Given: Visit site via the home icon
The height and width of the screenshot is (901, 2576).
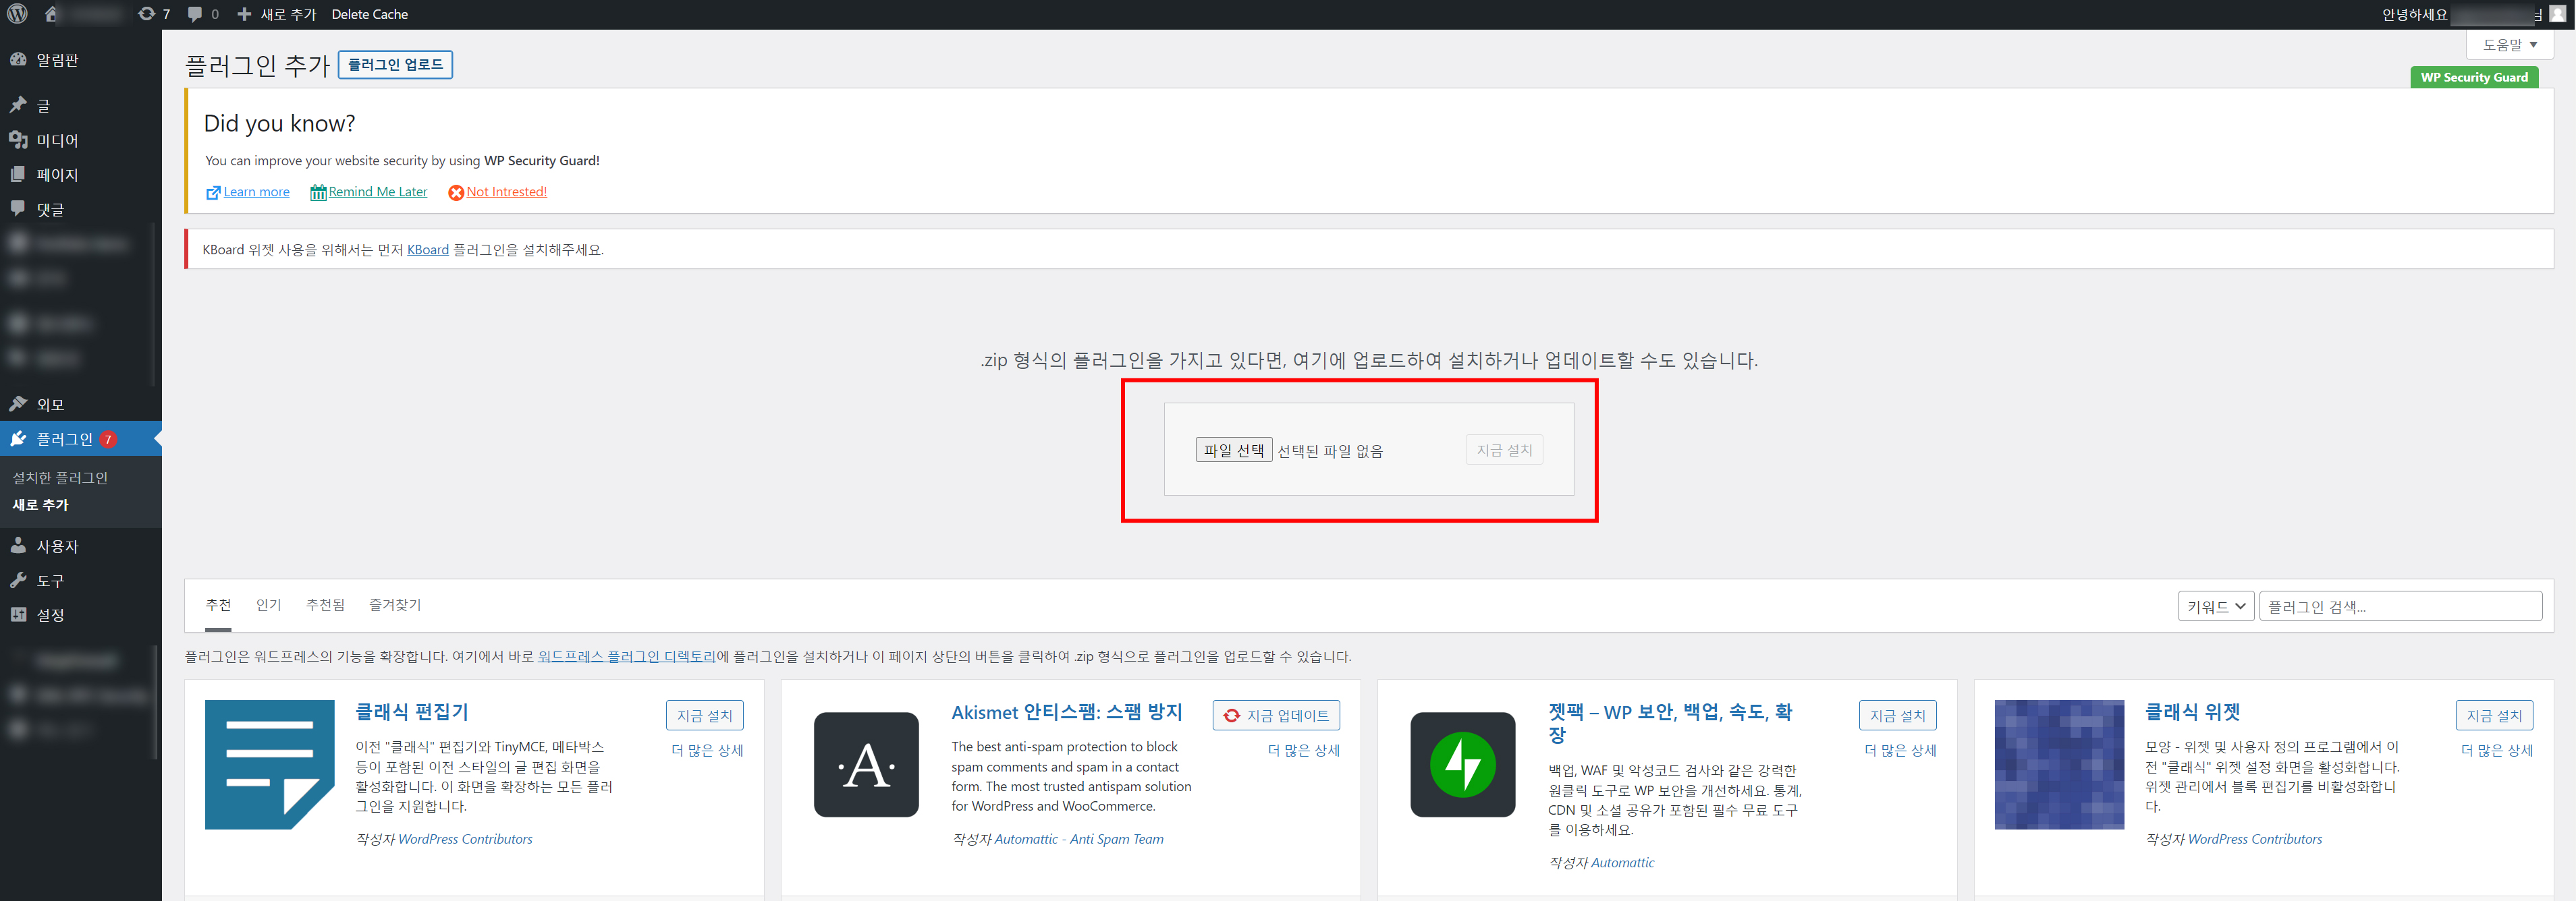Looking at the screenshot, I should [52, 14].
